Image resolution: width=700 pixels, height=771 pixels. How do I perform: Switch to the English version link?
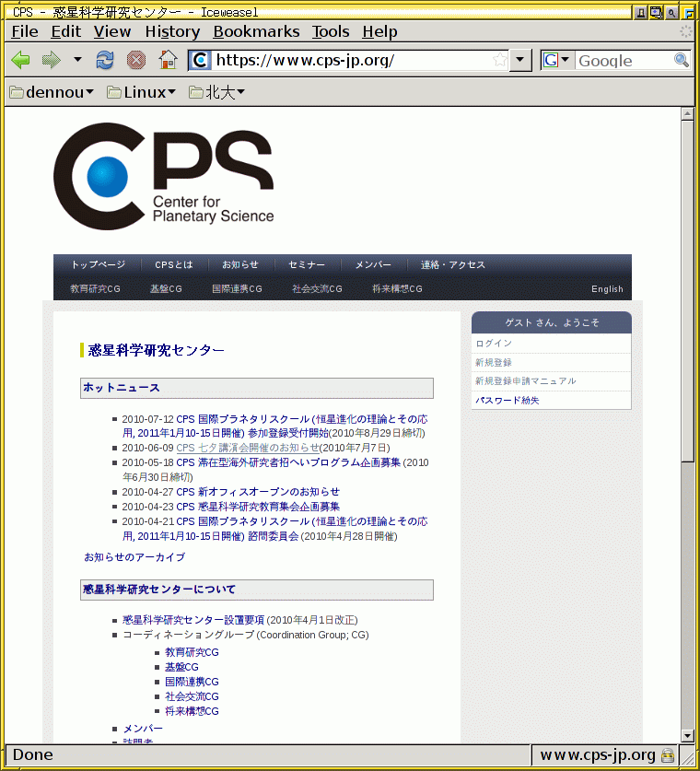tap(607, 289)
